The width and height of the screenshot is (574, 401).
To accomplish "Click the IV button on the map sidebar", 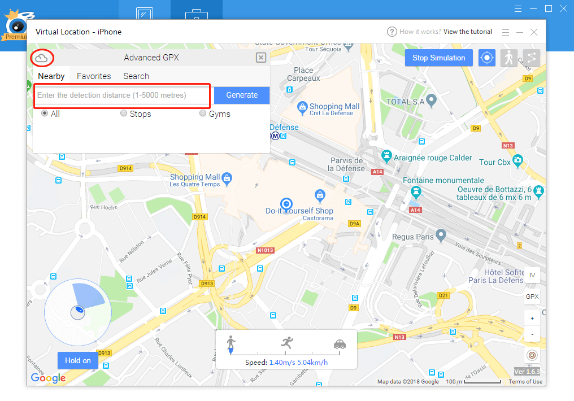I will [532, 275].
